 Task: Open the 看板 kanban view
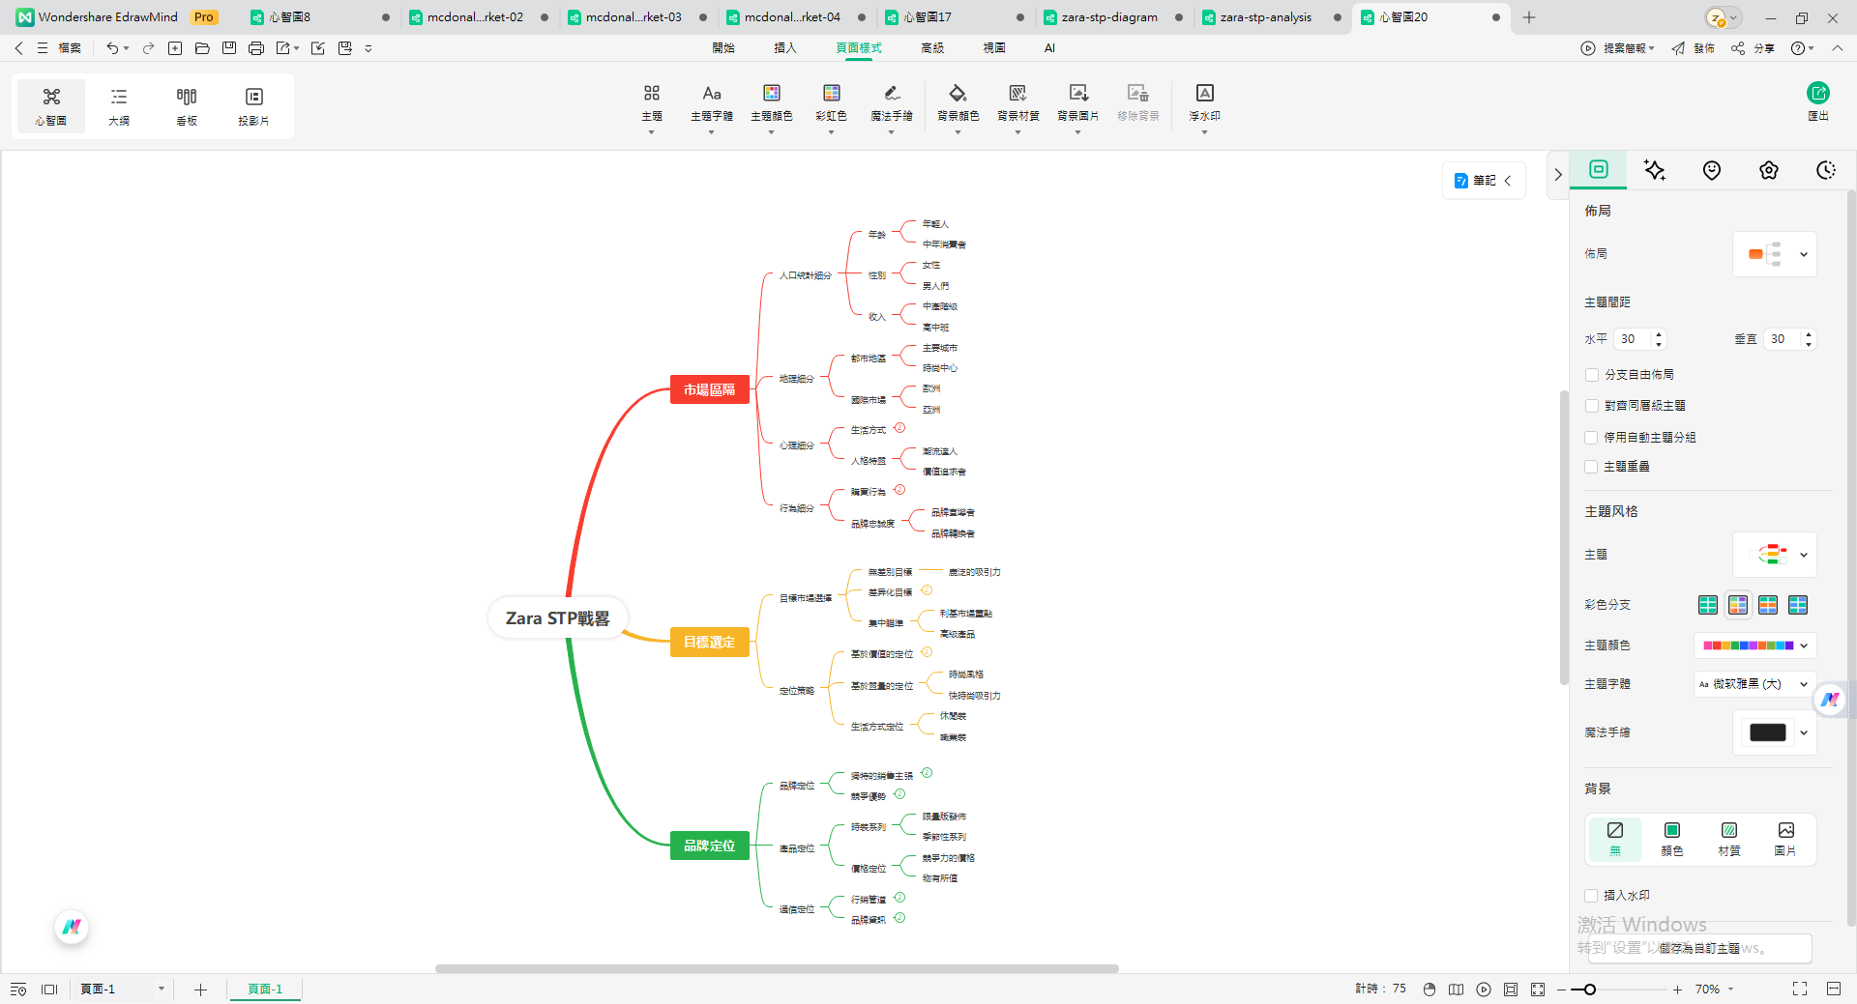(187, 105)
